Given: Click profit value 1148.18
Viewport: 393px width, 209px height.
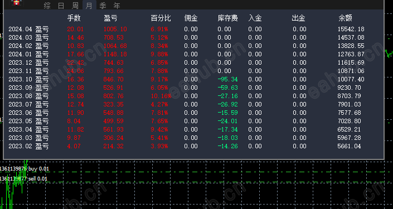Looking at the screenshot, I should point(115,54).
